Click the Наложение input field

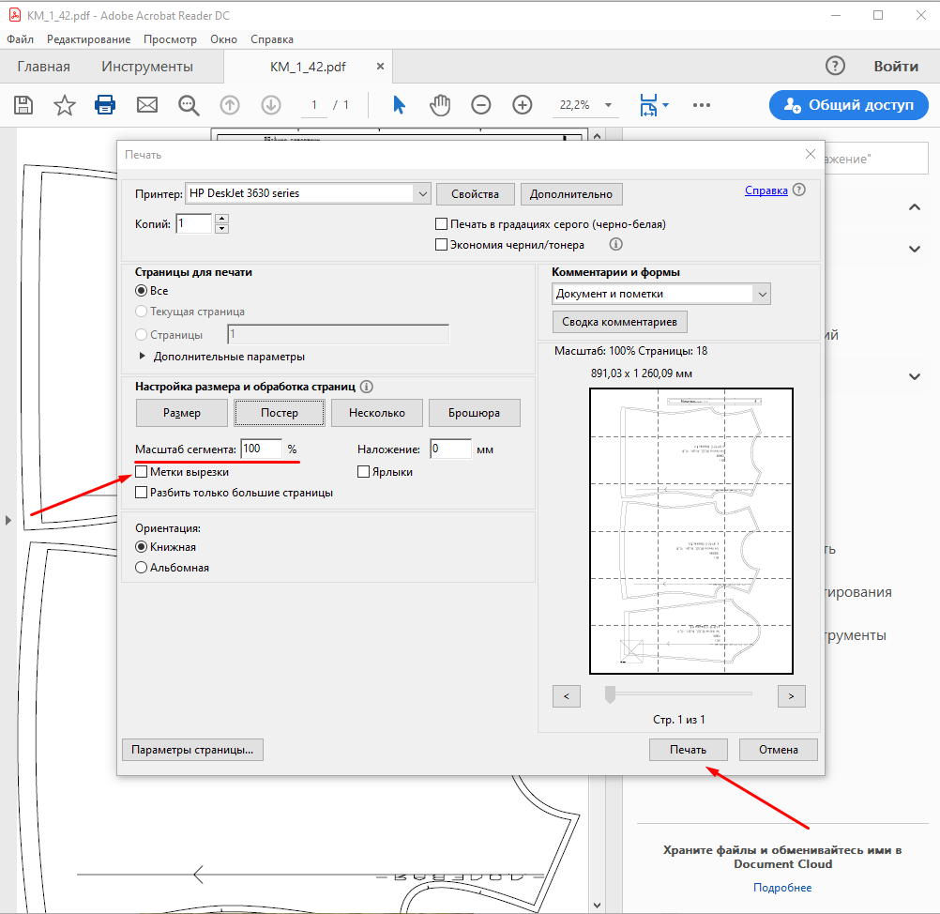click(x=451, y=449)
